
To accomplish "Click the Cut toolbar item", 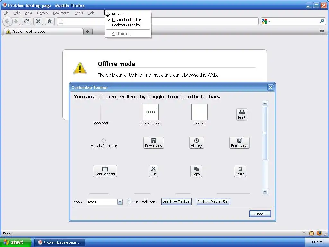I will pyautogui.click(x=153, y=171).
